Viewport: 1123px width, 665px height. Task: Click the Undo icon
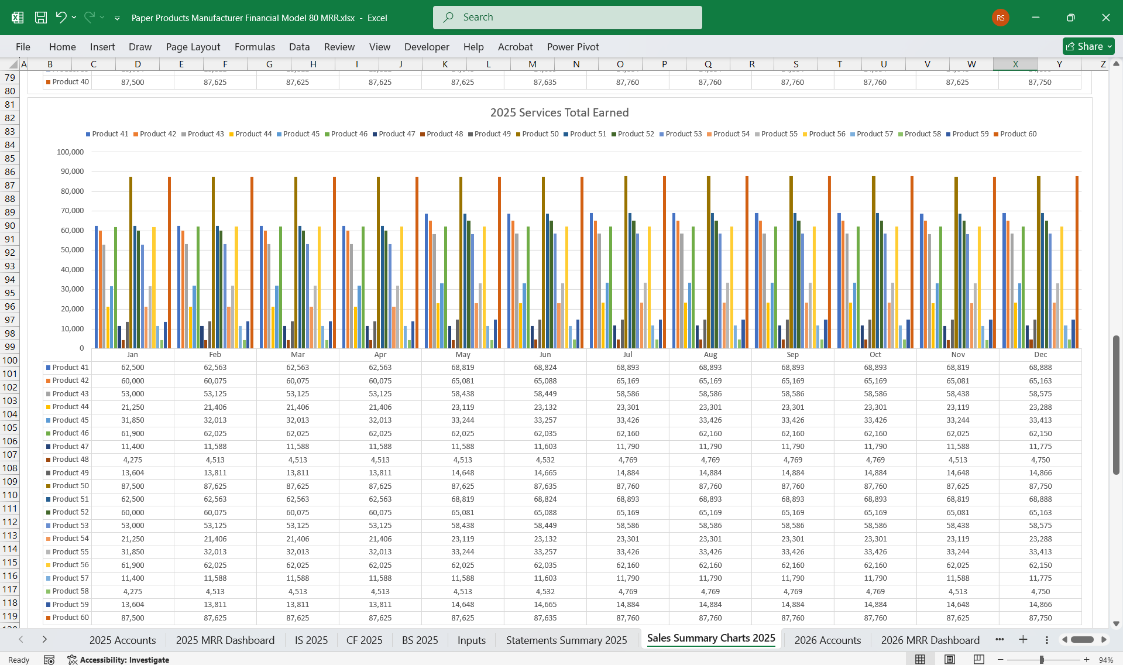(60, 17)
